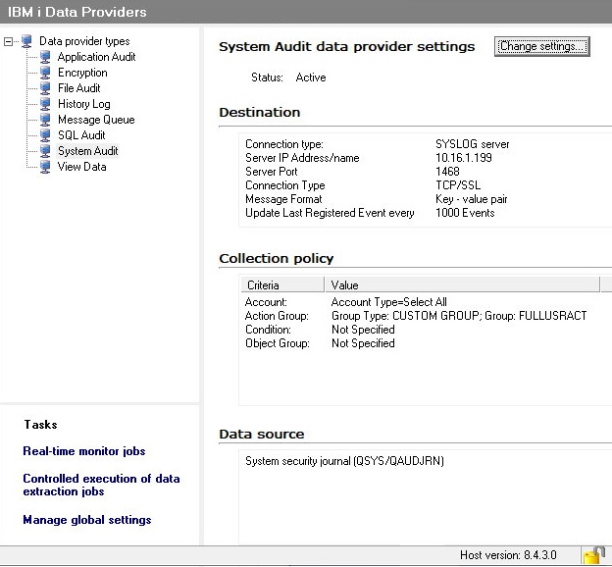The height and width of the screenshot is (567, 612).
Task: Click server port value 1468
Action: tap(447, 172)
